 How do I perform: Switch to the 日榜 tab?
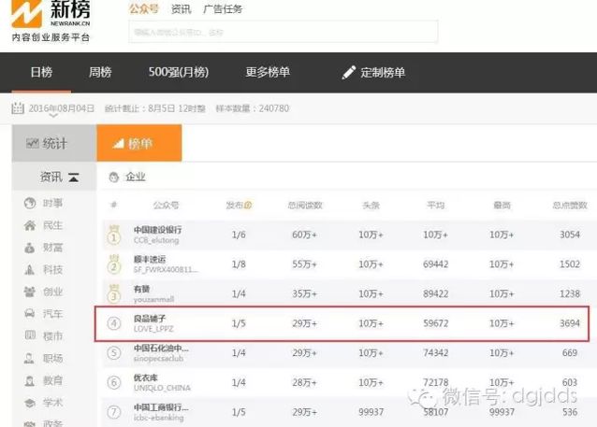pos(41,72)
